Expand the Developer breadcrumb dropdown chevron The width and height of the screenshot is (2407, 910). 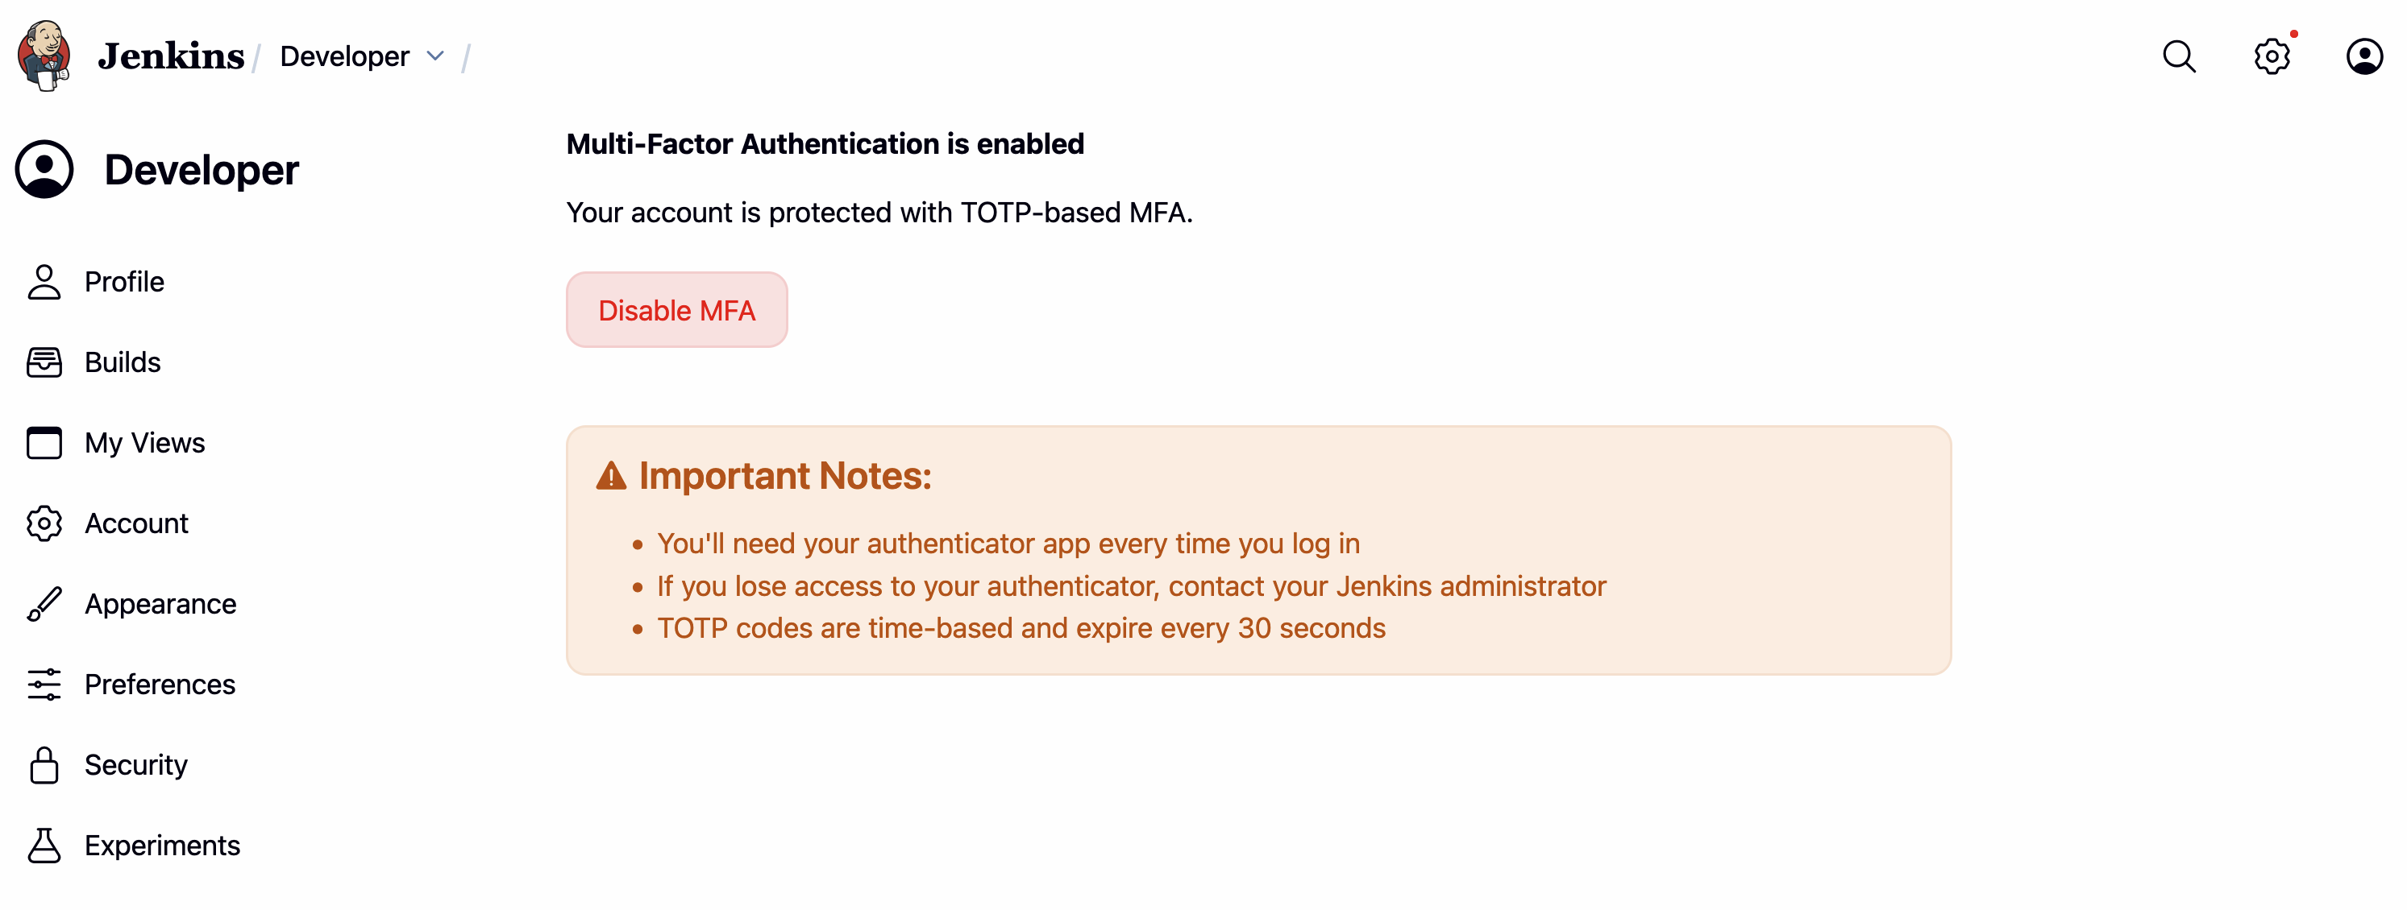click(434, 56)
